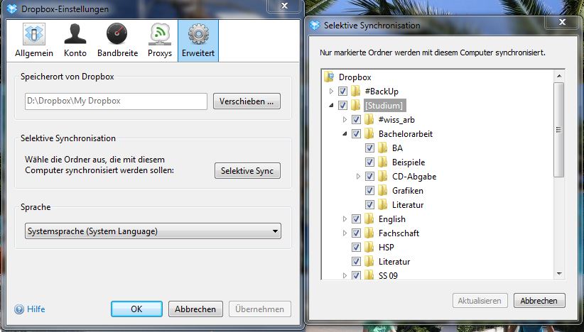Image resolution: width=584 pixels, height=332 pixels.
Task: Click the English folder icon
Action: tap(369, 219)
